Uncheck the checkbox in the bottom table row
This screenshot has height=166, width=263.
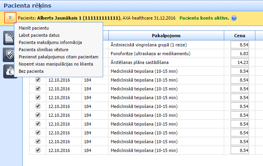coord(38,150)
